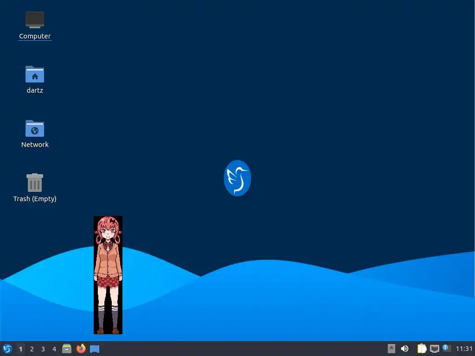Select the "dartz" icon label
The image size is (475, 356).
click(x=35, y=90)
